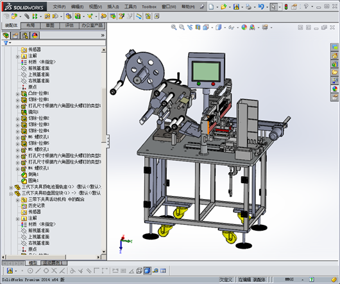
Task: Click the Print icon
Action: (x=248, y=6)
